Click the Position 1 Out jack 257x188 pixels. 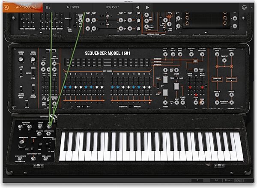[191, 54]
